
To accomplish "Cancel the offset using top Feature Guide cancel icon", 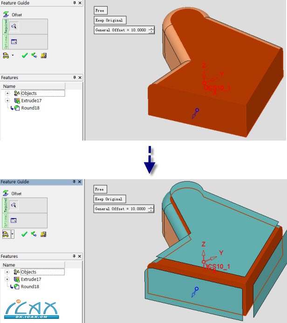I will (43, 55).
